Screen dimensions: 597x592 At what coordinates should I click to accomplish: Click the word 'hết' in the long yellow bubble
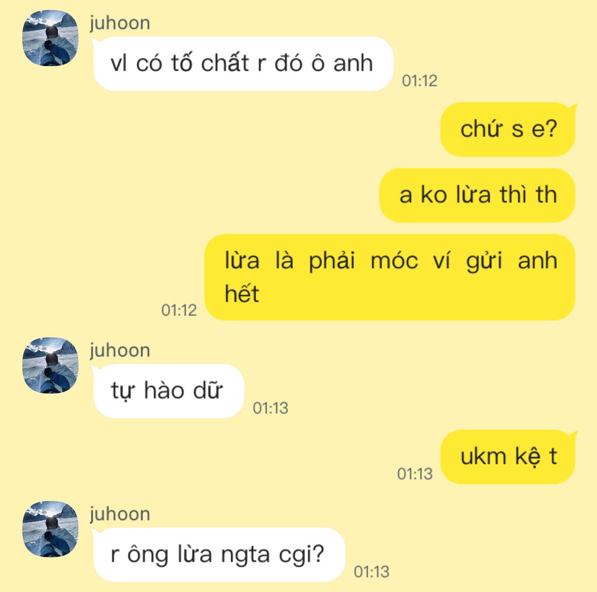pyautogui.click(x=242, y=294)
